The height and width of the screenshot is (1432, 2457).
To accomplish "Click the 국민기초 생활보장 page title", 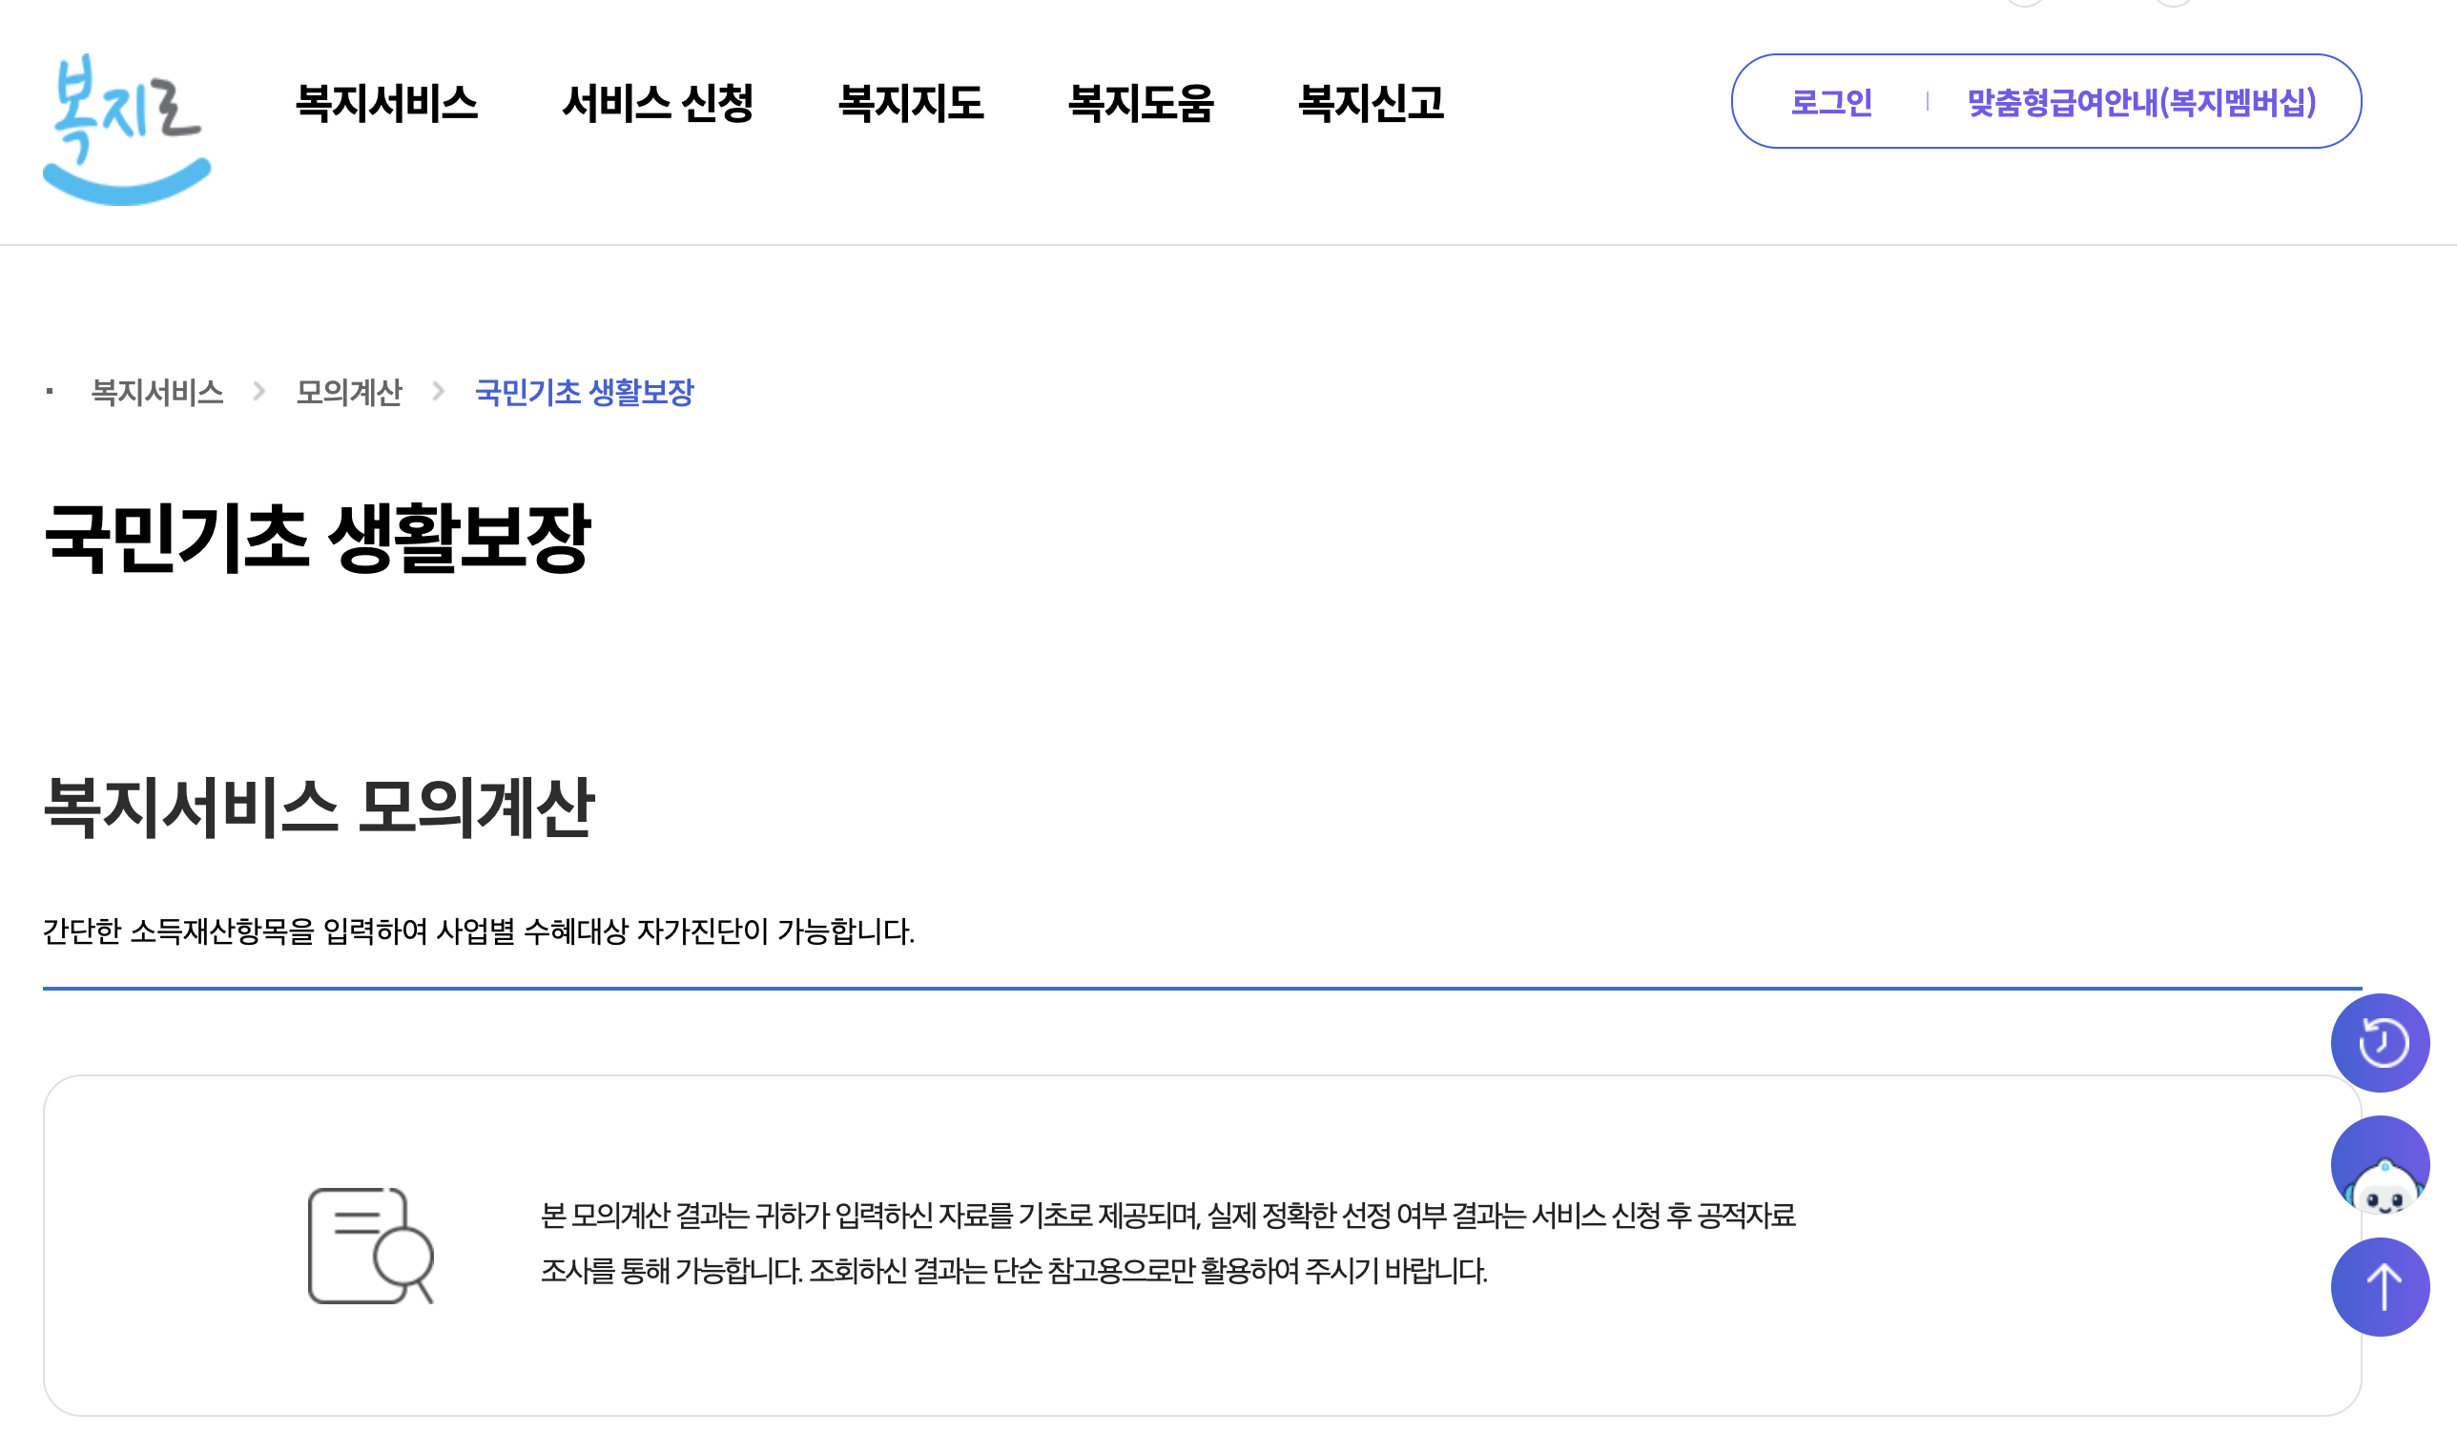I will click(x=317, y=537).
